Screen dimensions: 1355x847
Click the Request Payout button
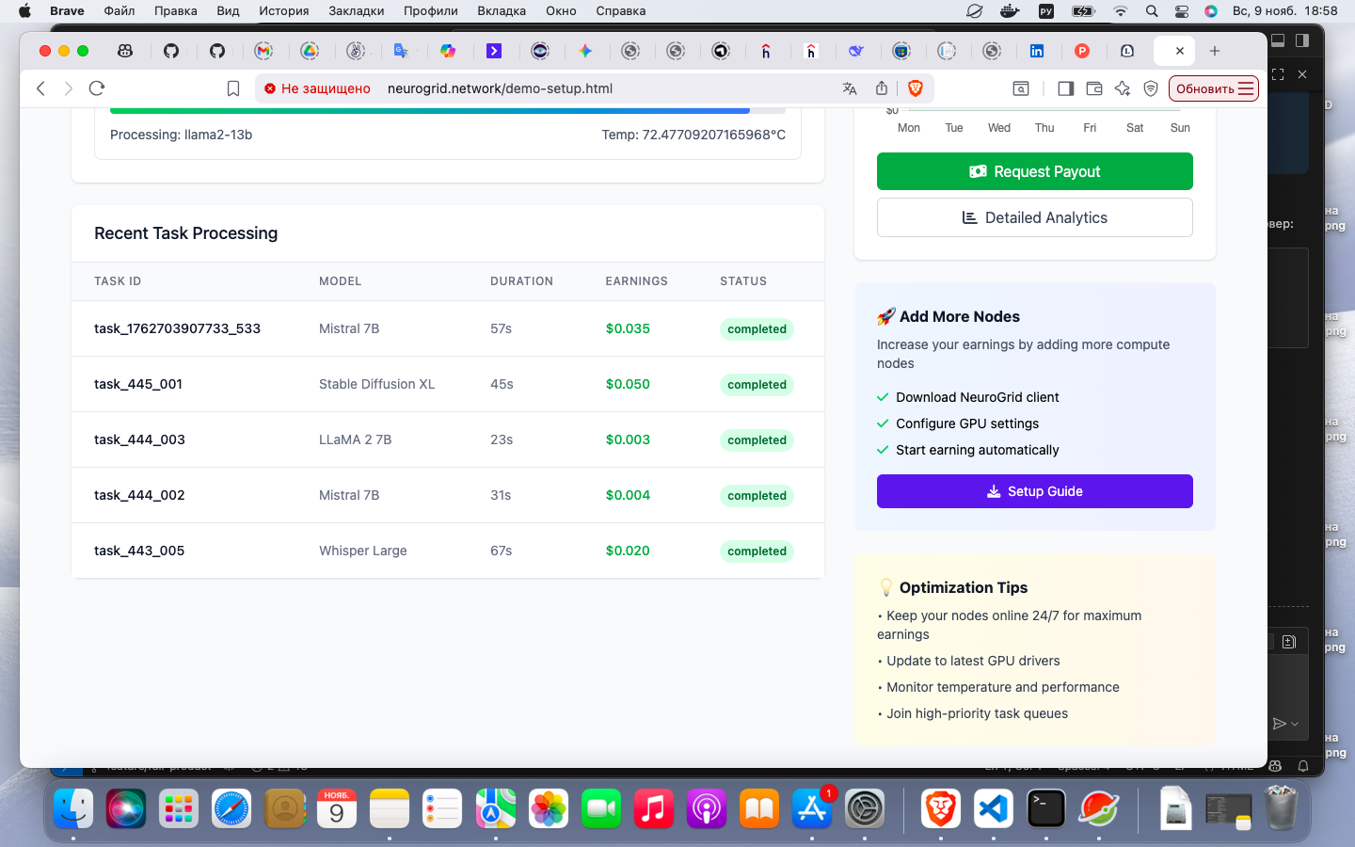[1035, 171]
